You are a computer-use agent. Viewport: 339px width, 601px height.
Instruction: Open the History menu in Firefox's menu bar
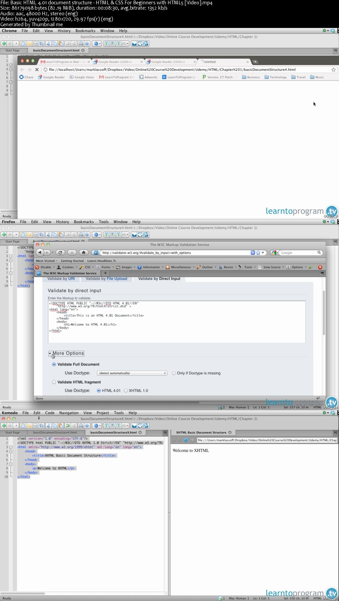(63, 222)
